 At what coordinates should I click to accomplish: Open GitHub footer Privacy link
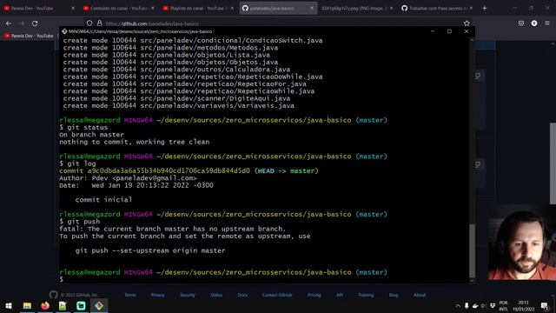pos(157,295)
